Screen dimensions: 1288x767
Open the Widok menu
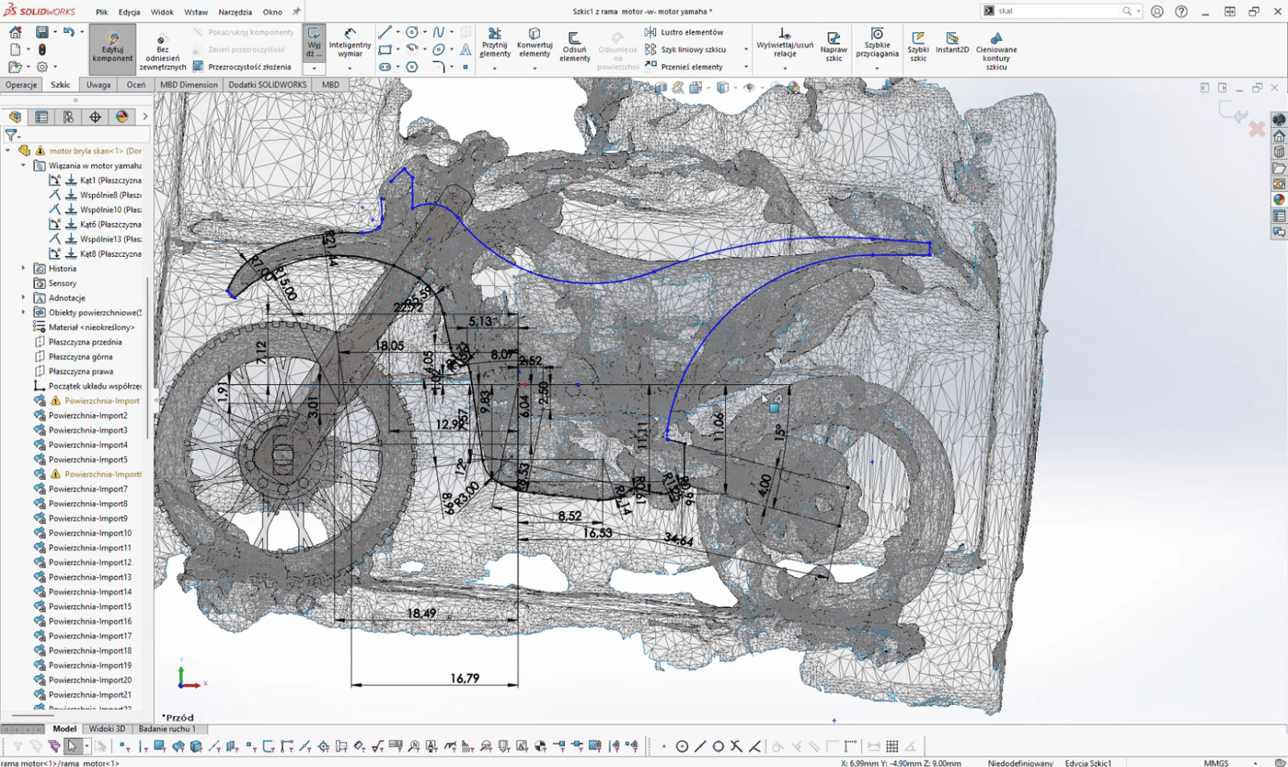pyautogui.click(x=163, y=12)
